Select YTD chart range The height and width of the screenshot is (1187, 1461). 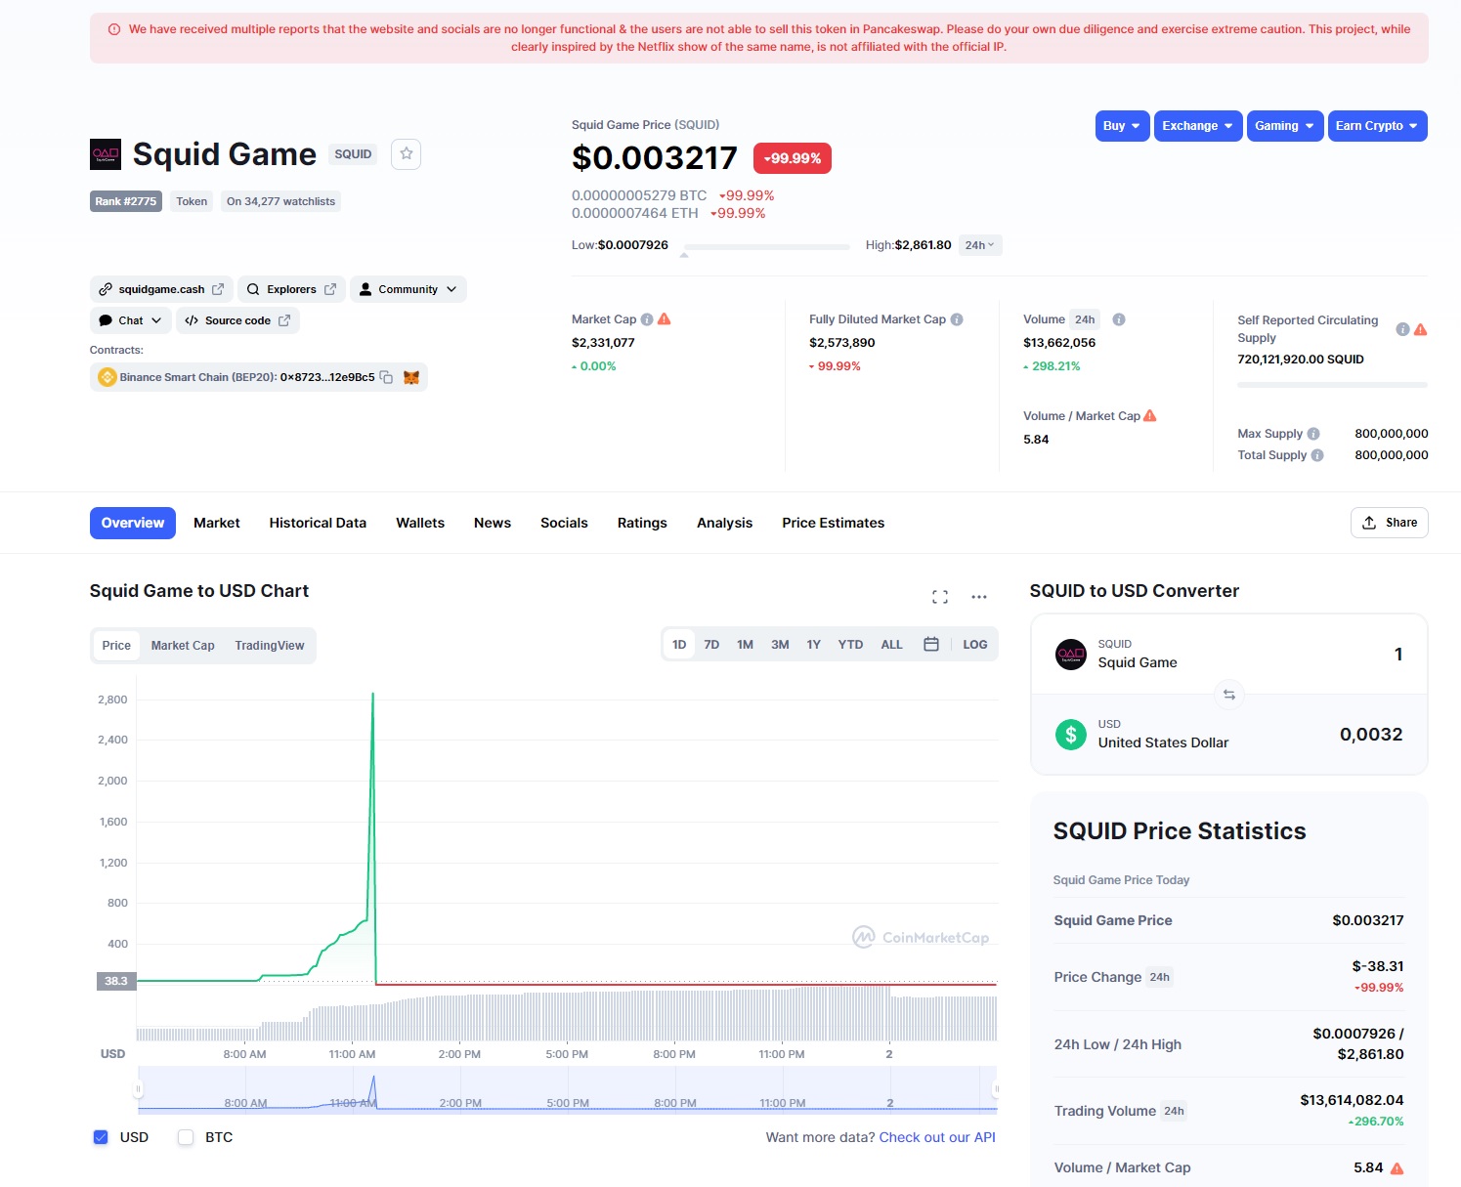tap(850, 645)
